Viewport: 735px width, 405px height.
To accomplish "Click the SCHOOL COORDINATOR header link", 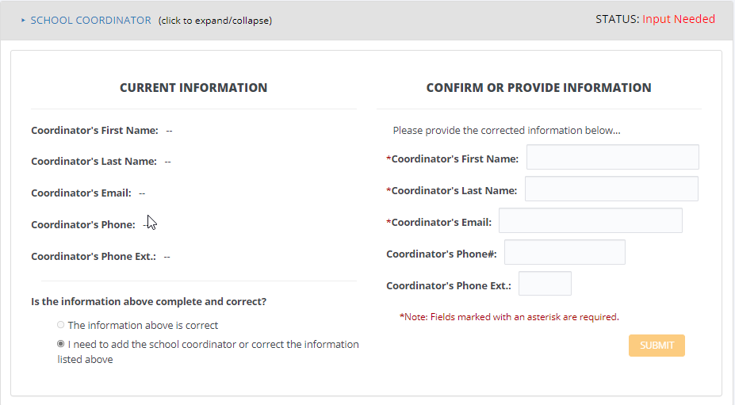I will coord(90,21).
